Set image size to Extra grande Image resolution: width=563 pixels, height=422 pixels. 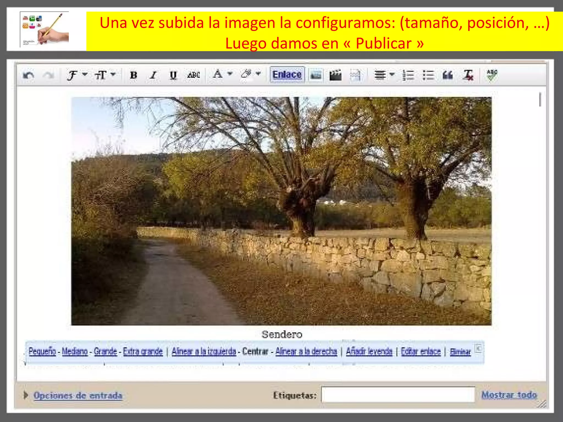(x=143, y=351)
